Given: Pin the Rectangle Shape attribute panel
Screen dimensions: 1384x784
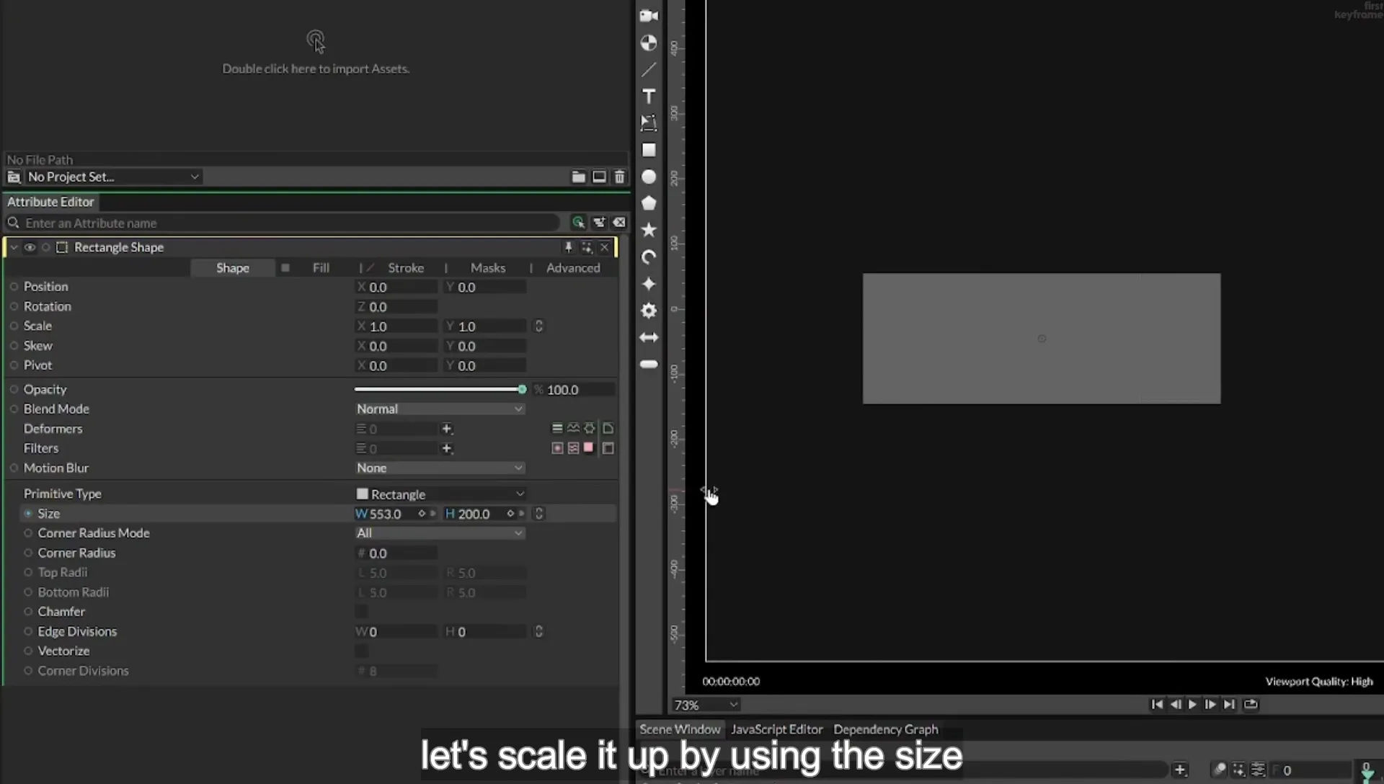Looking at the screenshot, I should point(568,247).
